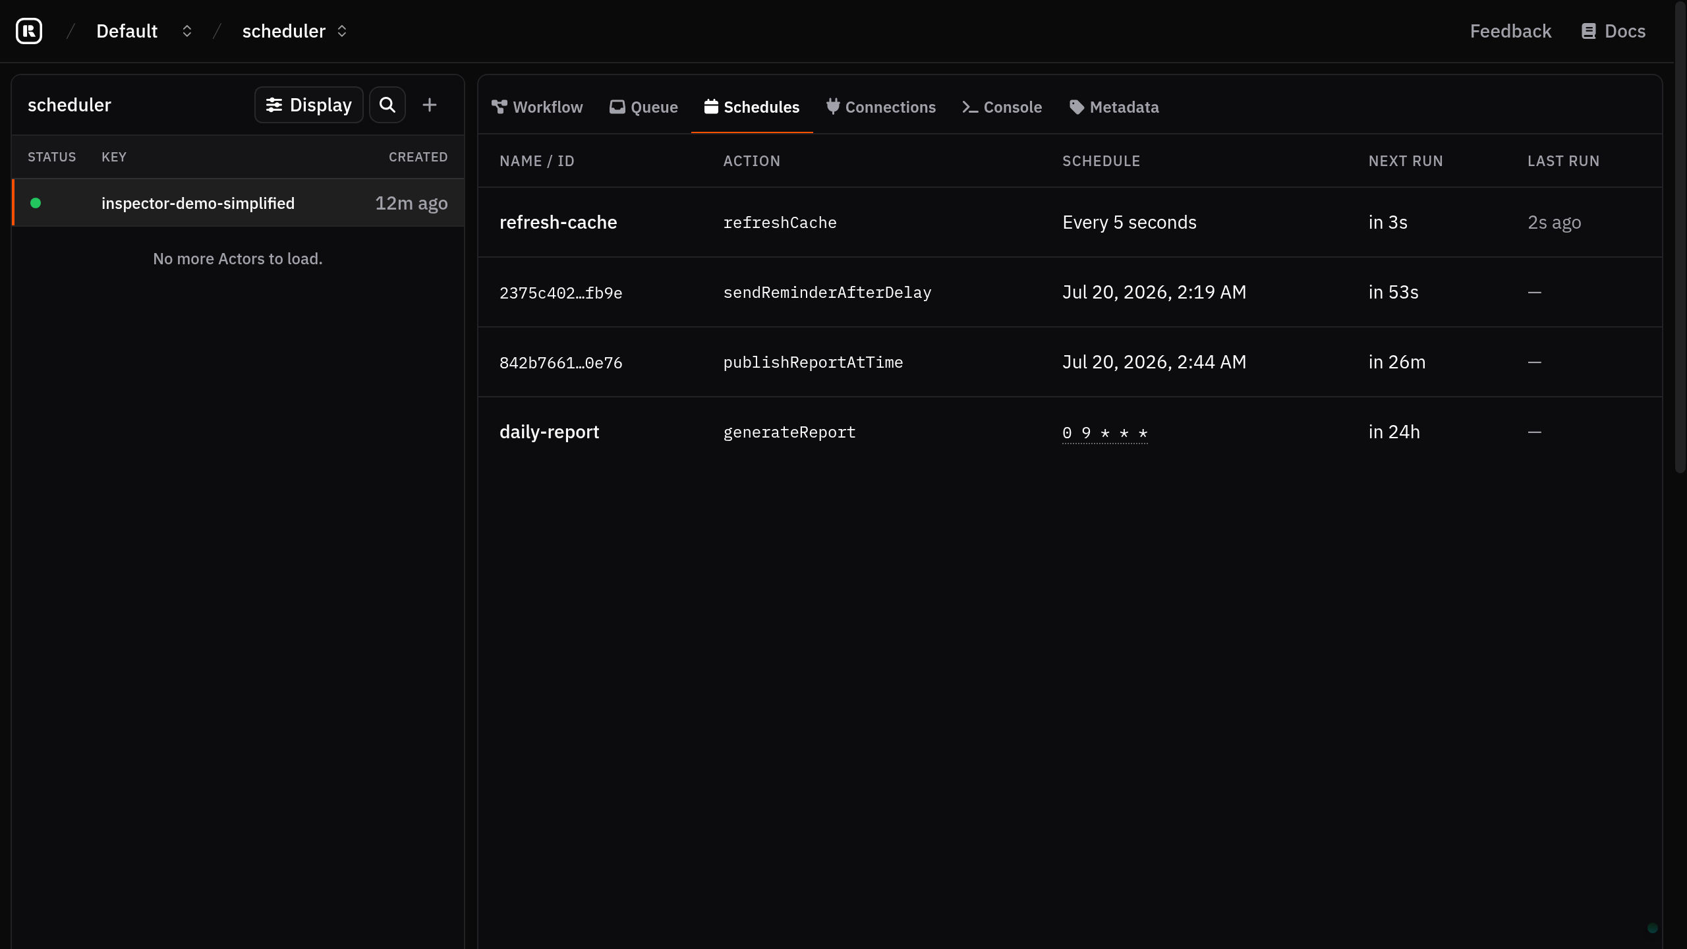
Task: Click the Console prompt icon
Action: coord(970,107)
